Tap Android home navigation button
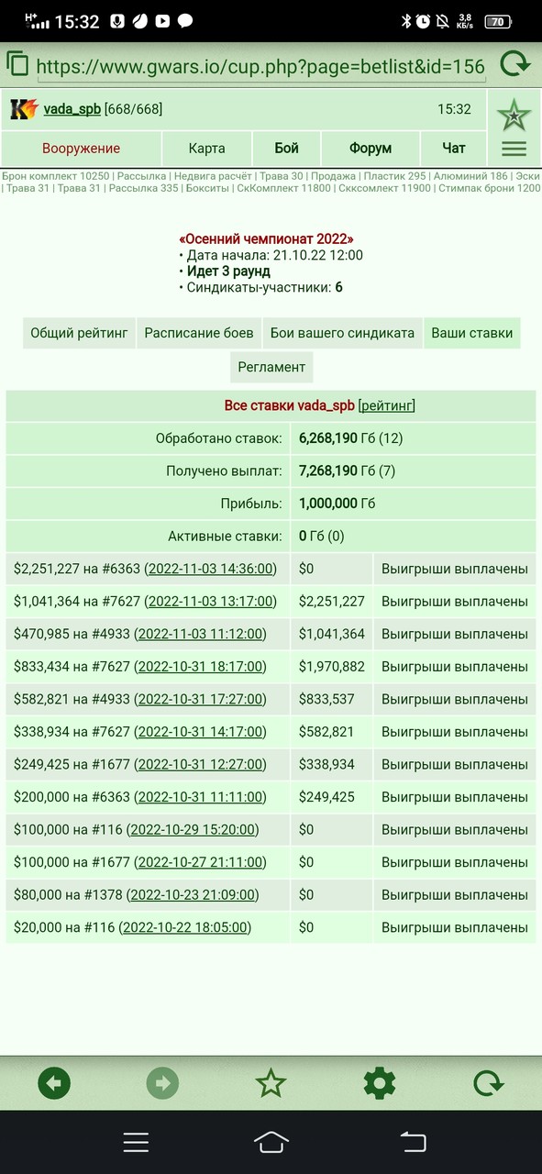 pyautogui.click(x=271, y=1142)
